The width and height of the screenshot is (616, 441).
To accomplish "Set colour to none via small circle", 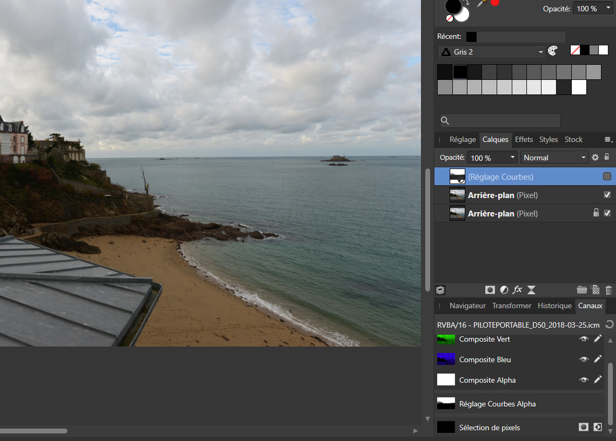I will pyautogui.click(x=449, y=18).
